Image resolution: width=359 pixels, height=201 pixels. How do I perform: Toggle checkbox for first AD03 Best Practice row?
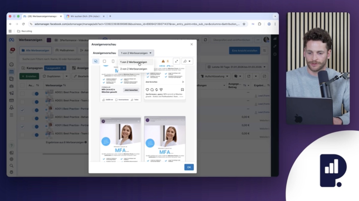click(x=22, y=102)
